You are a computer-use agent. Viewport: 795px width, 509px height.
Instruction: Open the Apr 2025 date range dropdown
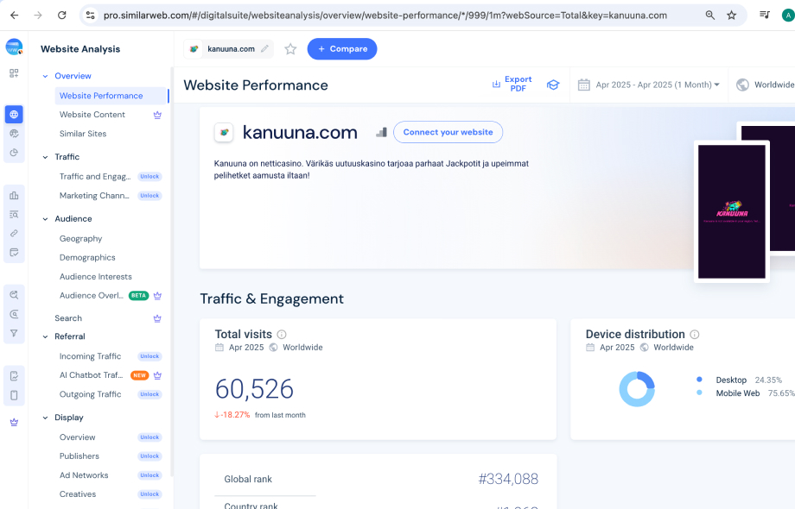pyautogui.click(x=649, y=85)
